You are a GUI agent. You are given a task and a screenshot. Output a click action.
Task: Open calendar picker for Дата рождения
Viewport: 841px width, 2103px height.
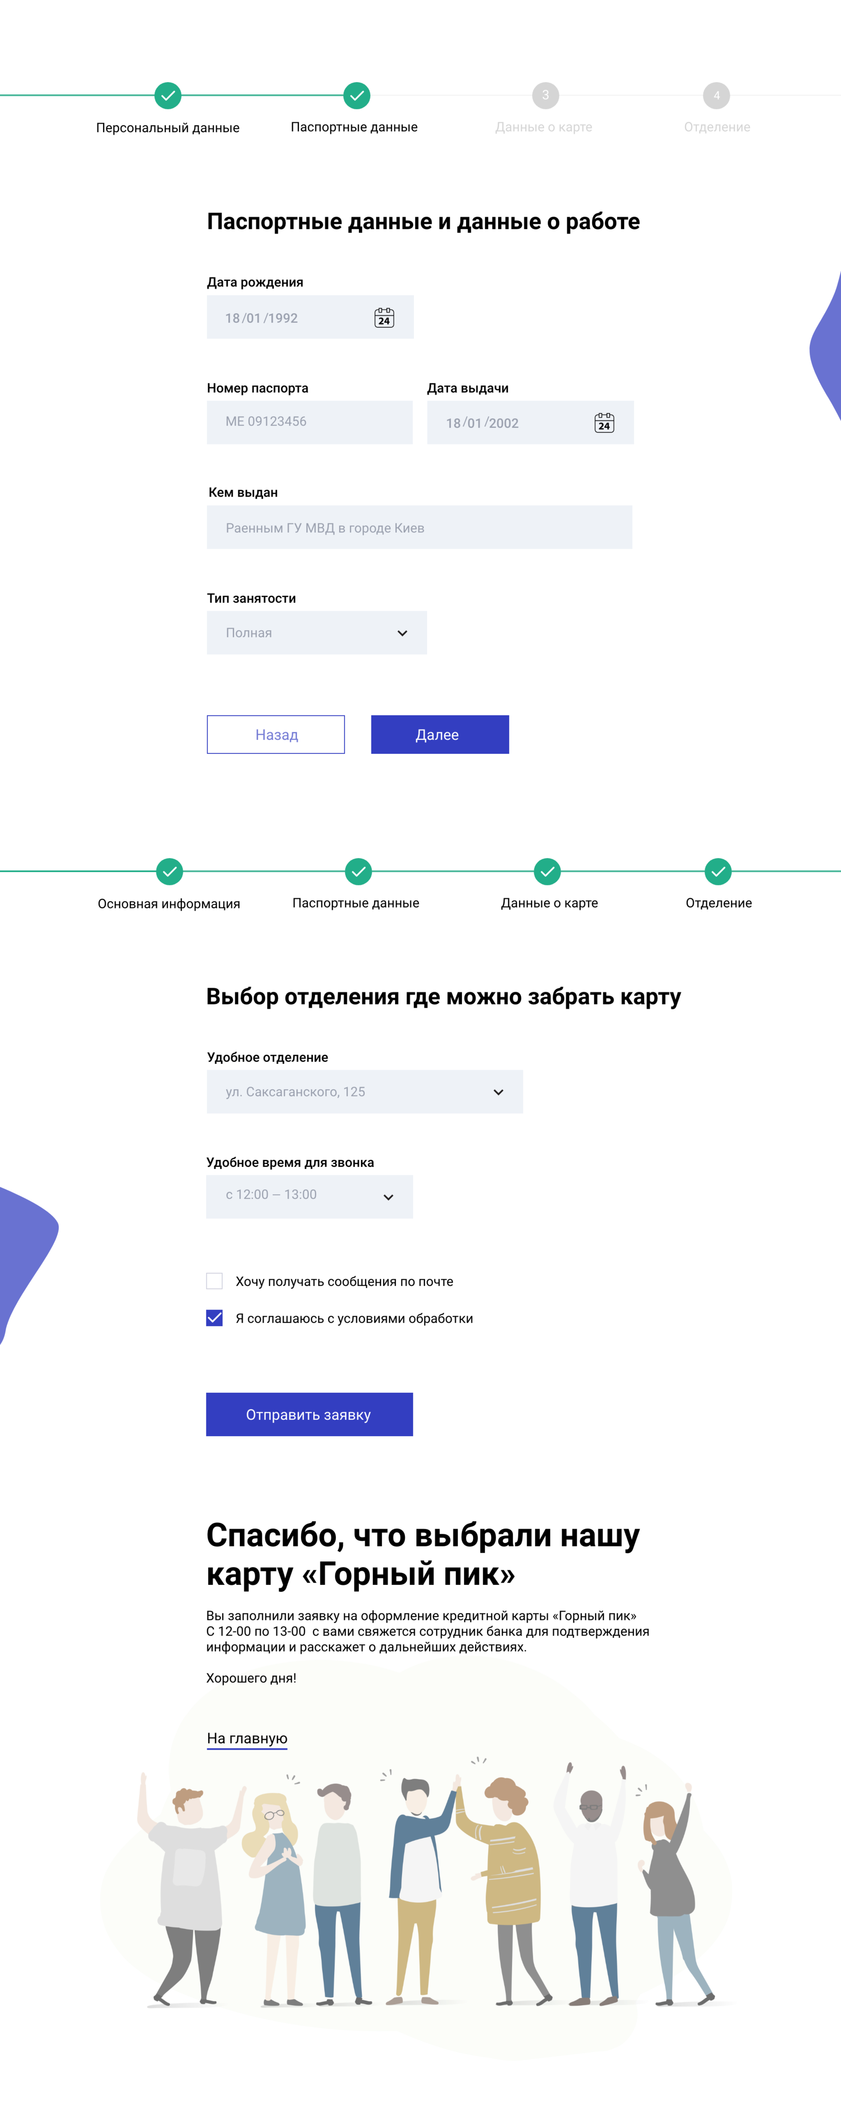[384, 317]
